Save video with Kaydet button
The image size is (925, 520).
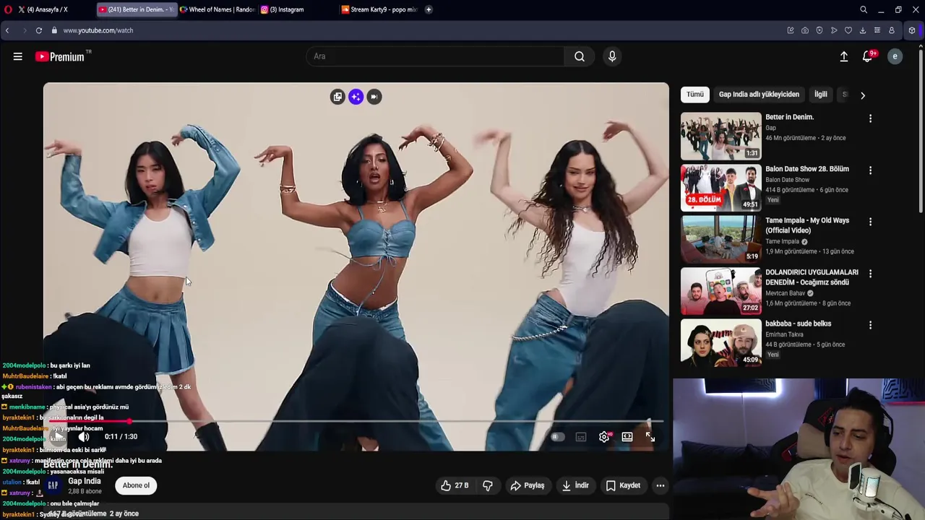[x=623, y=485]
